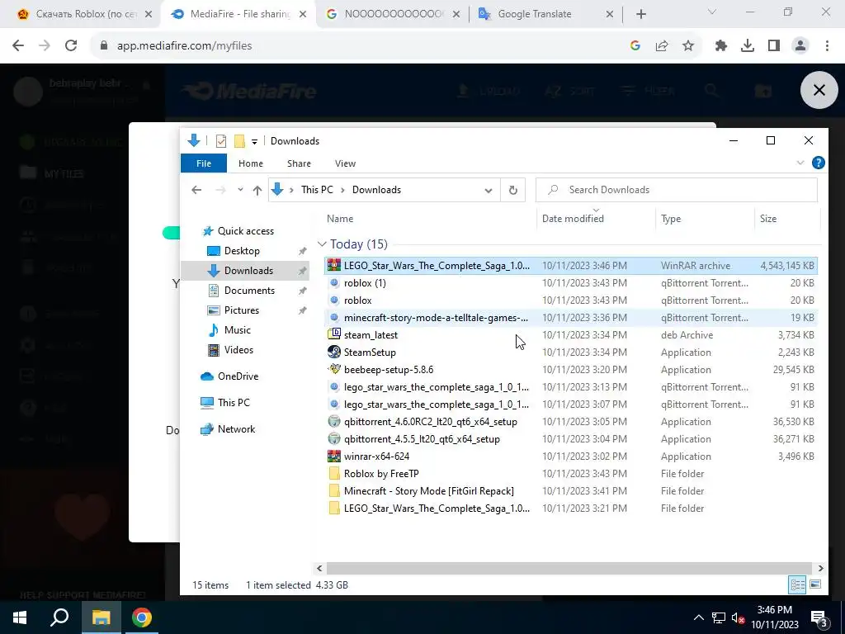
Task: Refresh the Downloads folder view
Action: tap(513, 190)
